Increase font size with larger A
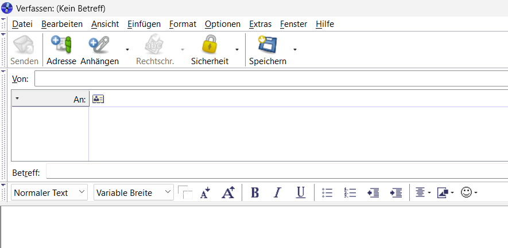 click(228, 192)
